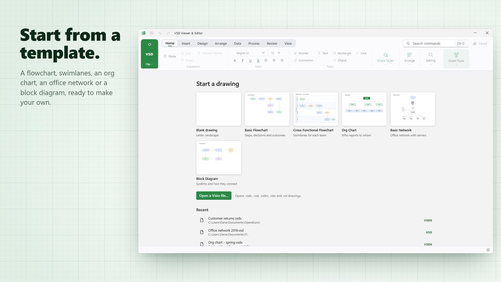This screenshot has height=282, width=501.
Task: Activate the Format Painter tool
Action: 210,53
